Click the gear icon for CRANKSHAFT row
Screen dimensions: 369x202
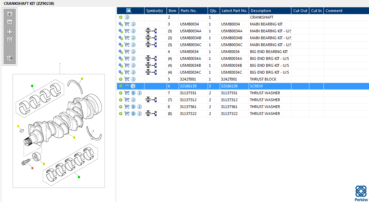coord(121,17)
